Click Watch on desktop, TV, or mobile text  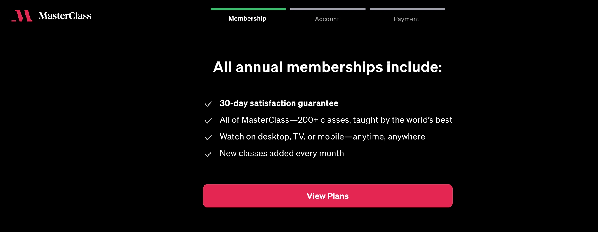click(x=322, y=137)
